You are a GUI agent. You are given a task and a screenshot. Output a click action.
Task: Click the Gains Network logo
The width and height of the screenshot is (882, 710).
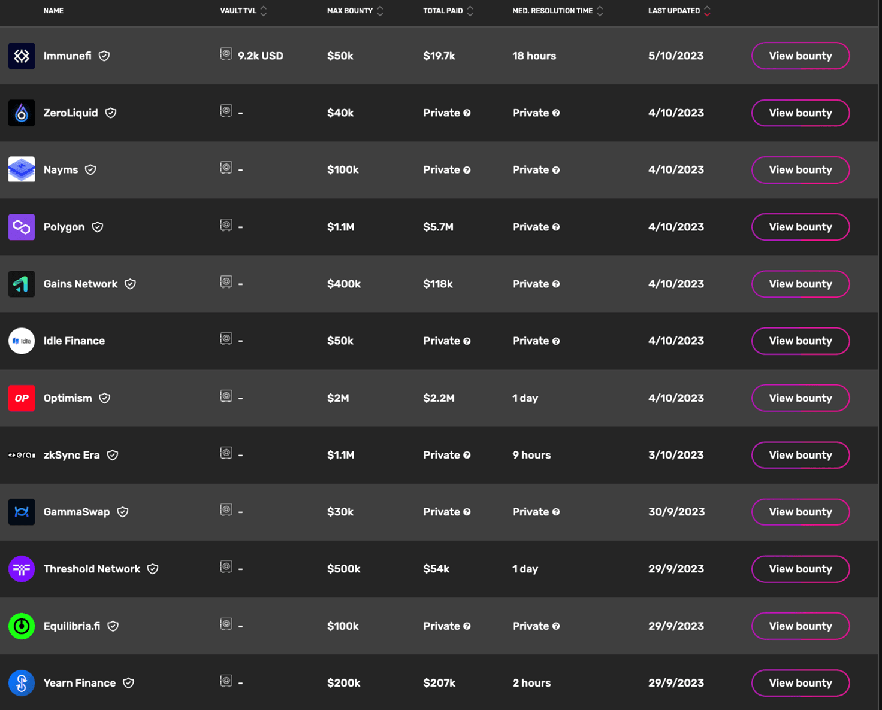point(22,284)
